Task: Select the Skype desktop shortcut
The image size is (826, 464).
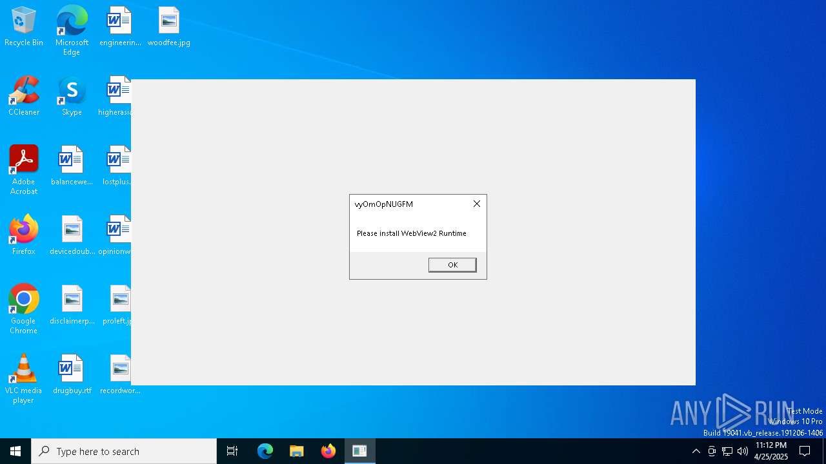Action: coord(72,97)
